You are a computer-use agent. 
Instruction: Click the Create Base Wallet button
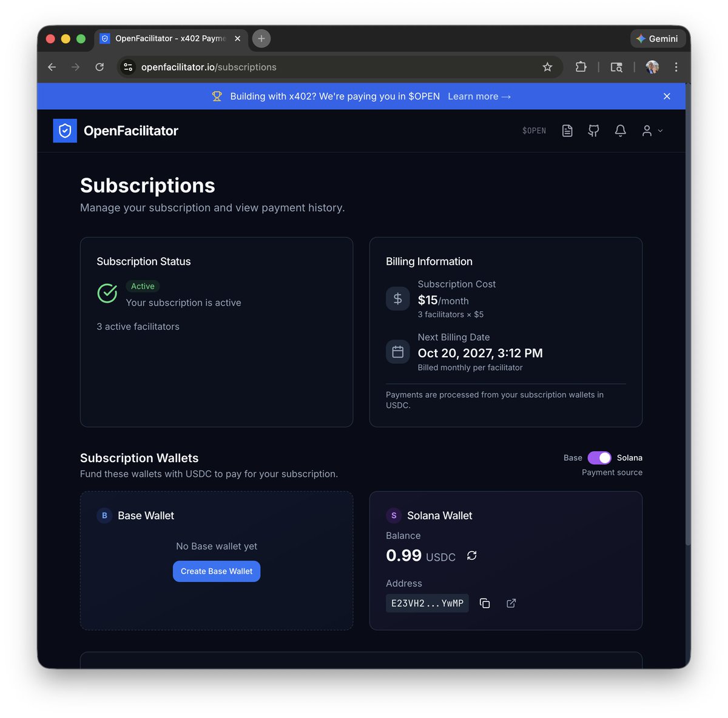[216, 571]
